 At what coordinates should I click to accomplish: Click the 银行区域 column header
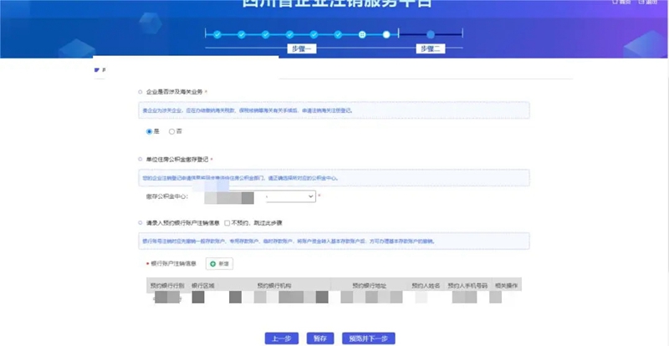[x=203, y=286]
